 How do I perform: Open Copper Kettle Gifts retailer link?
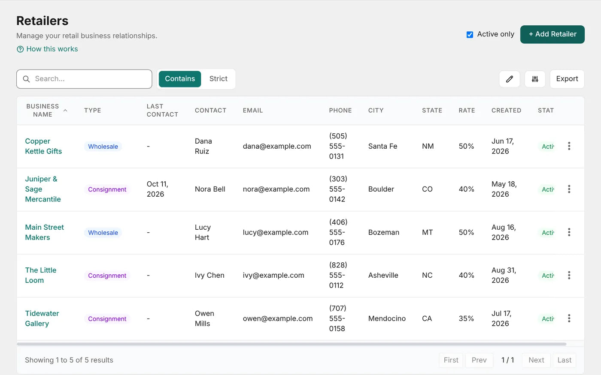tap(43, 146)
